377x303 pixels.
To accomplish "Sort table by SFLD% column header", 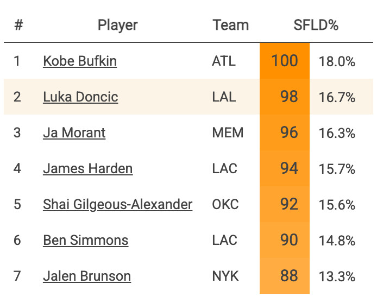I will coord(316,25).
